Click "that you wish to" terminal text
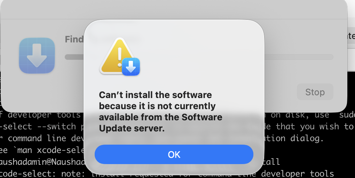 (x=315, y=127)
